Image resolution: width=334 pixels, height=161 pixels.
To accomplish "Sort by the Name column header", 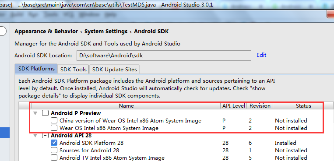I will (x=126, y=106).
